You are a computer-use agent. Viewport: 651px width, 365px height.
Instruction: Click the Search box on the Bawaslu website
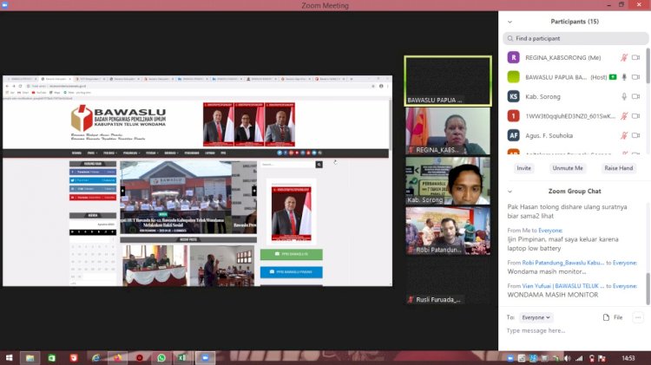[x=288, y=165]
